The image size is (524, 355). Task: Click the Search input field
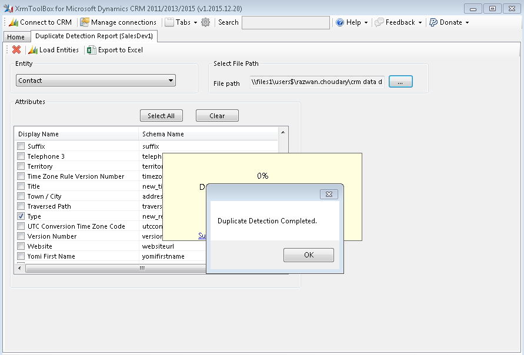pyautogui.click(x=286, y=22)
